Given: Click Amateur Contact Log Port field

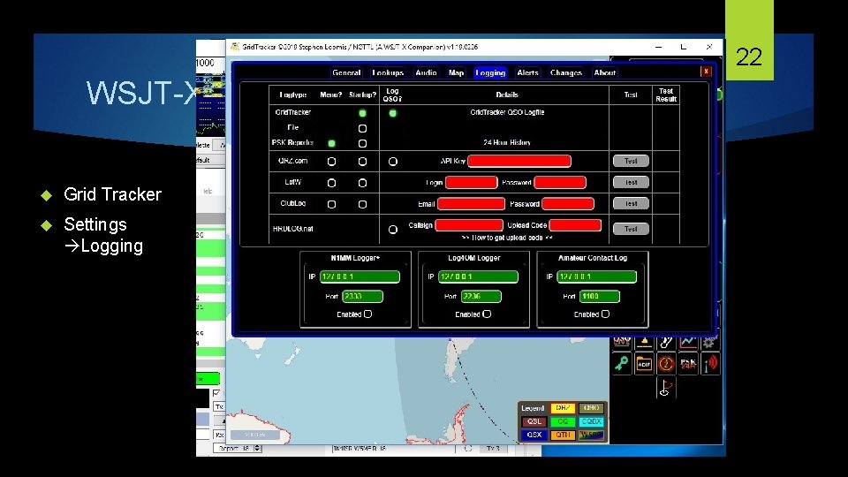Looking at the screenshot, I should (x=600, y=297).
